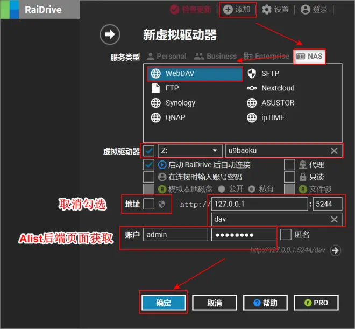
Task: Open 设置 gear icon
Action: click(x=267, y=10)
